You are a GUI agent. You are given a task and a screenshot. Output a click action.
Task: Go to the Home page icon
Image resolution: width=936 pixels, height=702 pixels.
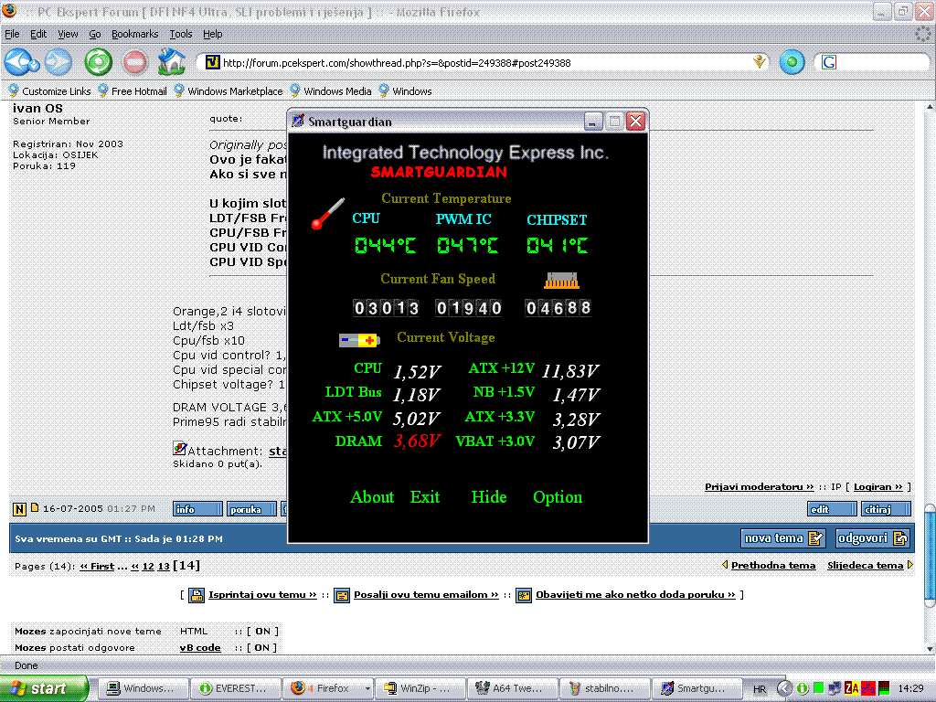[x=172, y=62]
